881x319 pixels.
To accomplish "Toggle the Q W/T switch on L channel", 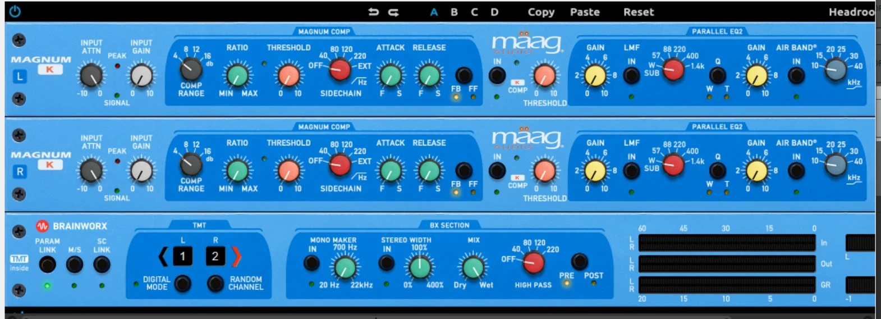I will 718,75.
